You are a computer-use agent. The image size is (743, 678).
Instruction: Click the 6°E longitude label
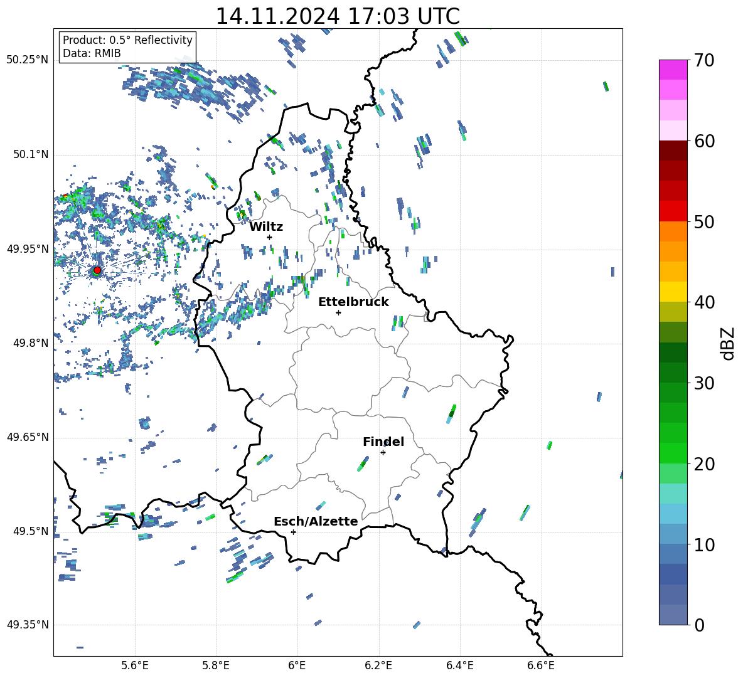(x=297, y=665)
